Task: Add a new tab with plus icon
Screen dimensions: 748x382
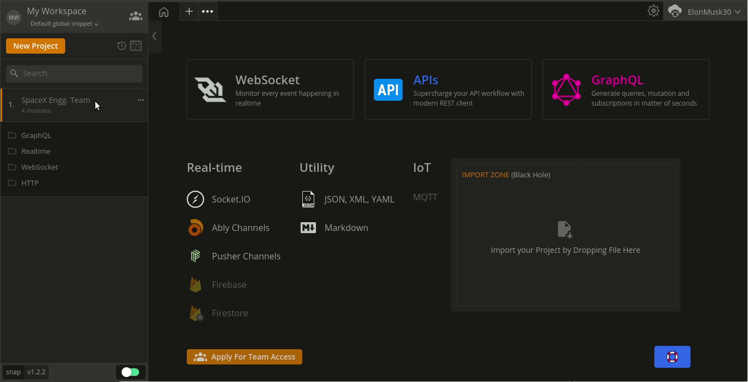Action: [189, 11]
